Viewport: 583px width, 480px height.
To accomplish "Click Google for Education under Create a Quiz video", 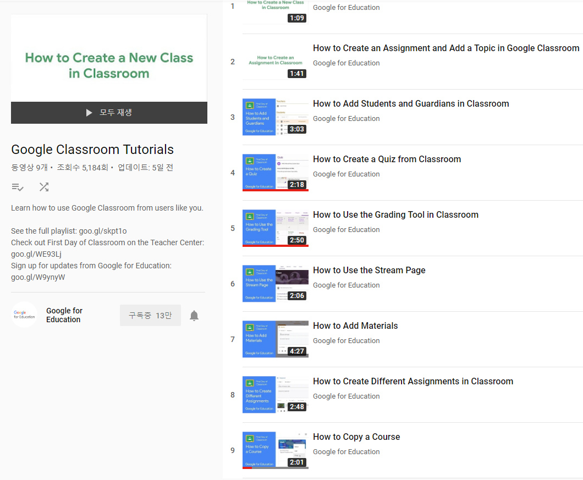I will (x=346, y=174).
